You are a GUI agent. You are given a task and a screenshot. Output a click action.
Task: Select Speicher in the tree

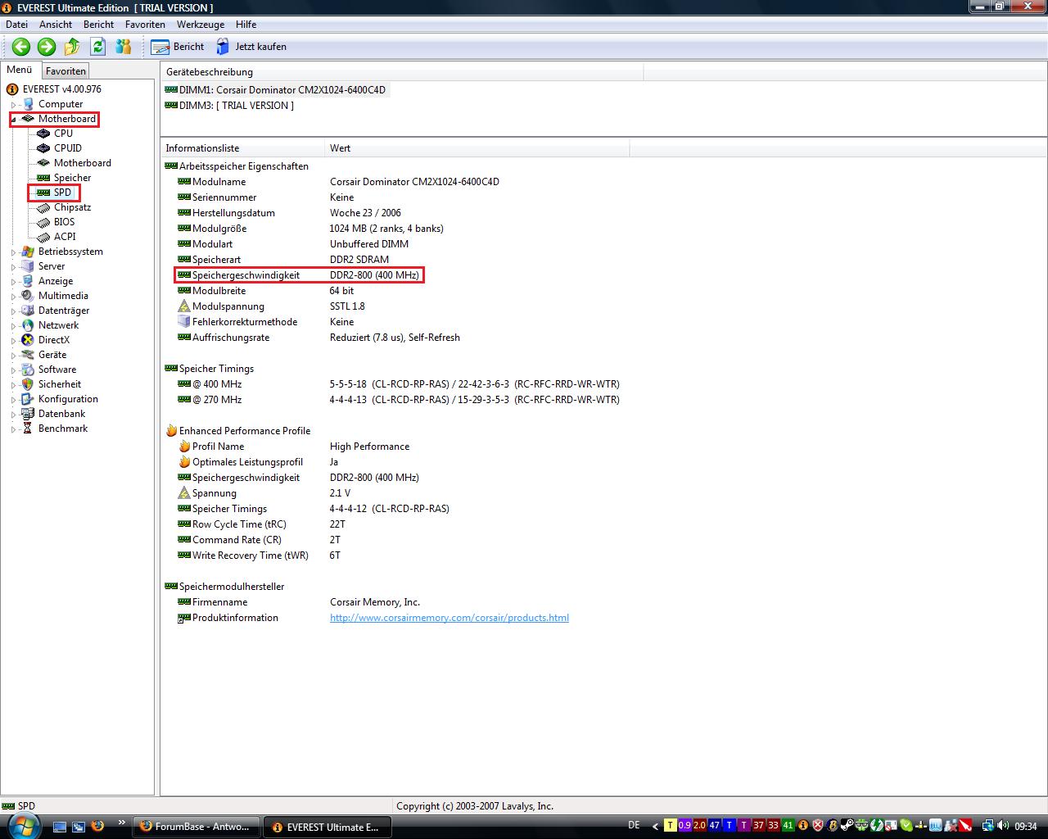[x=72, y=178]
